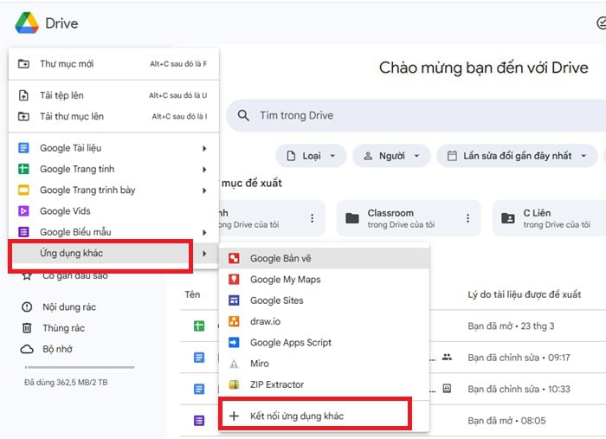The image size is (606, 439).
Task: Expand the Google Tài liệu submenu arrow
Action: click(204, 148)
